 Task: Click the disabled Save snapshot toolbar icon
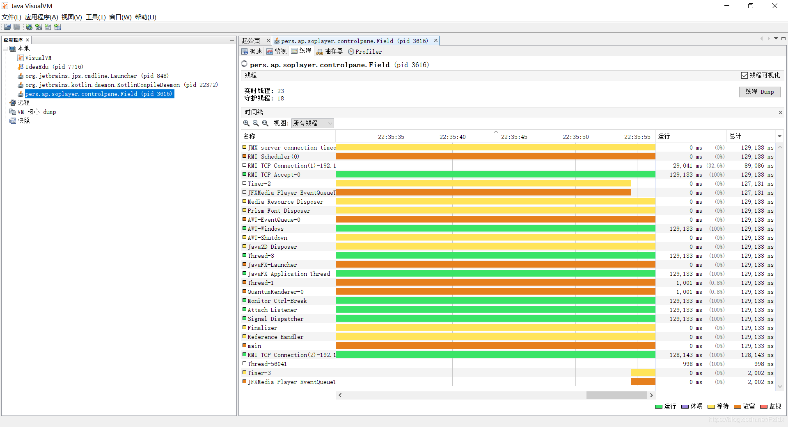(x=17, y=27)
